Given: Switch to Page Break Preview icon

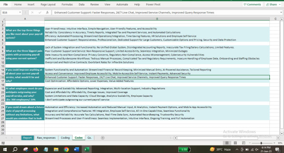Looking at the screenshot, I should pyautogui.click(x=243, y=143).
